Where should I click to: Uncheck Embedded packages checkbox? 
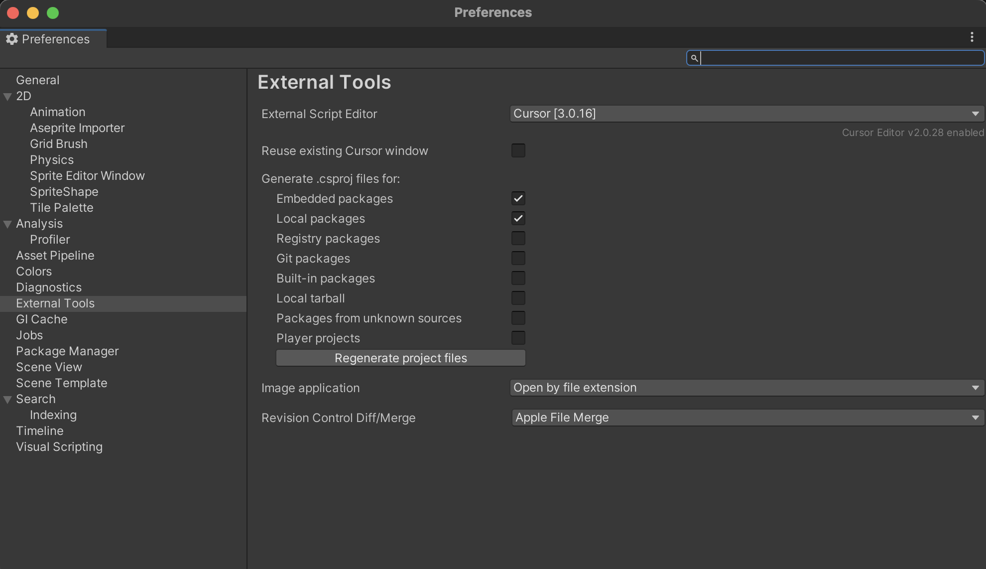[518, 198]
